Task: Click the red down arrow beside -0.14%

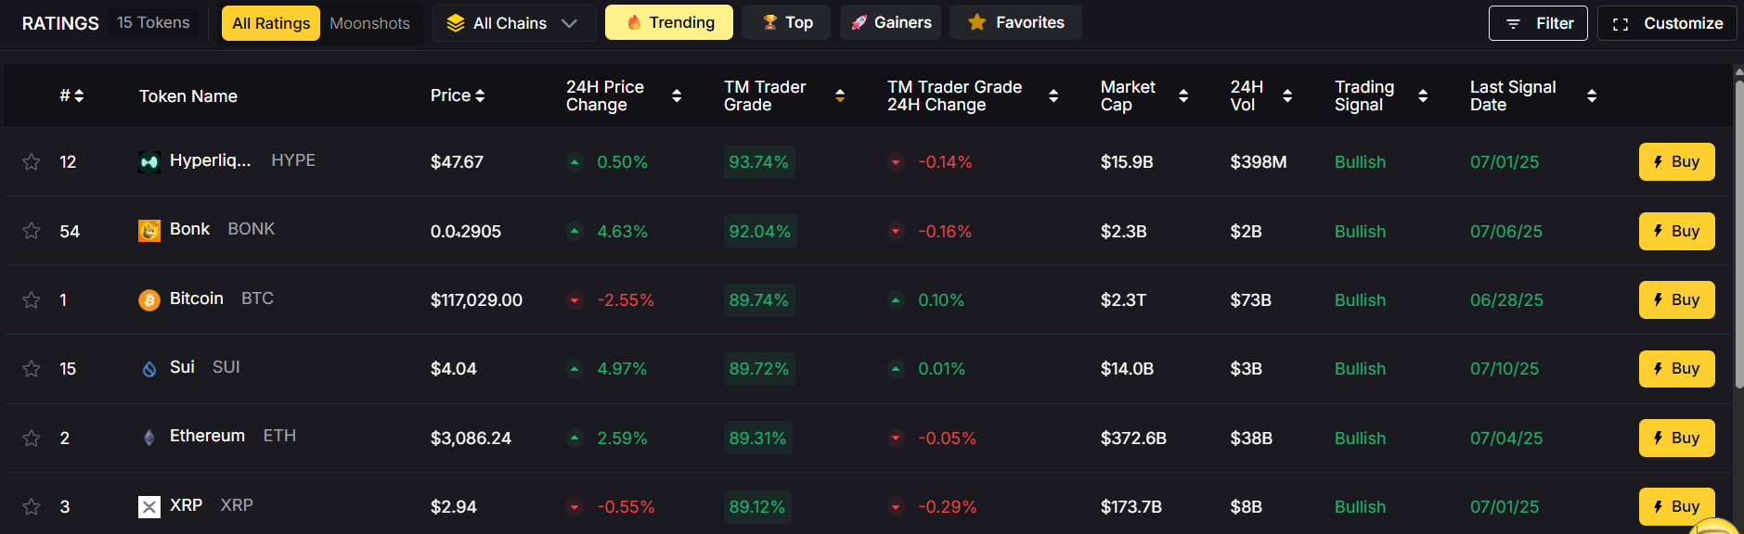Action: point(896,162)
